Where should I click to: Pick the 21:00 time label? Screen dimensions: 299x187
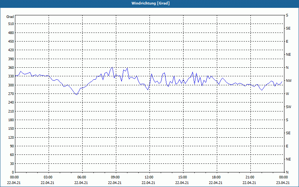click(250, 177)
